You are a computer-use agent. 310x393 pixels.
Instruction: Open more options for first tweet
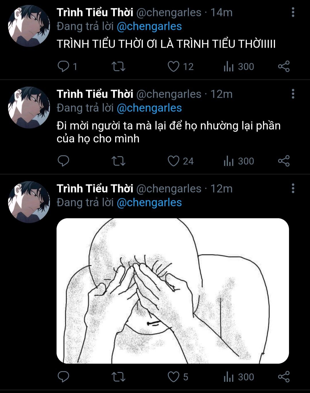point(293,12)
